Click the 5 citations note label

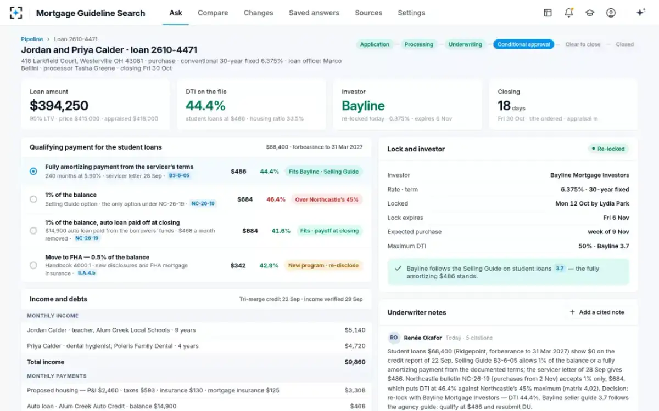[x=479, y=338]
